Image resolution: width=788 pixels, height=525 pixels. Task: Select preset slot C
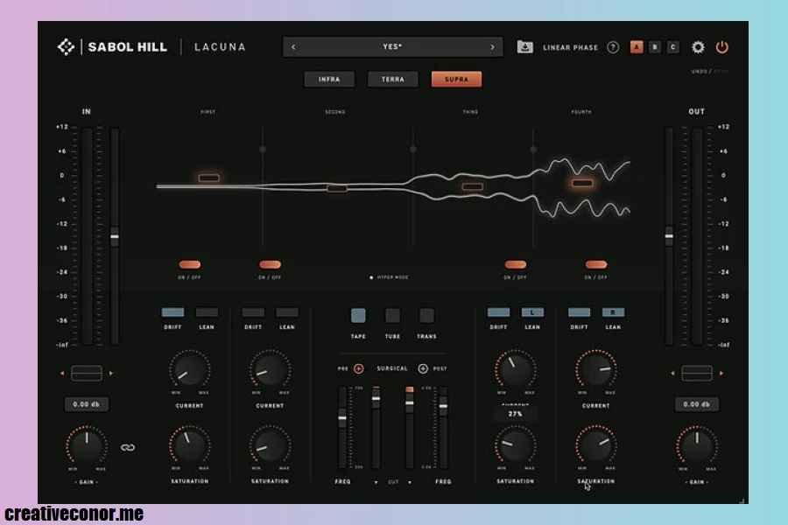673,47
